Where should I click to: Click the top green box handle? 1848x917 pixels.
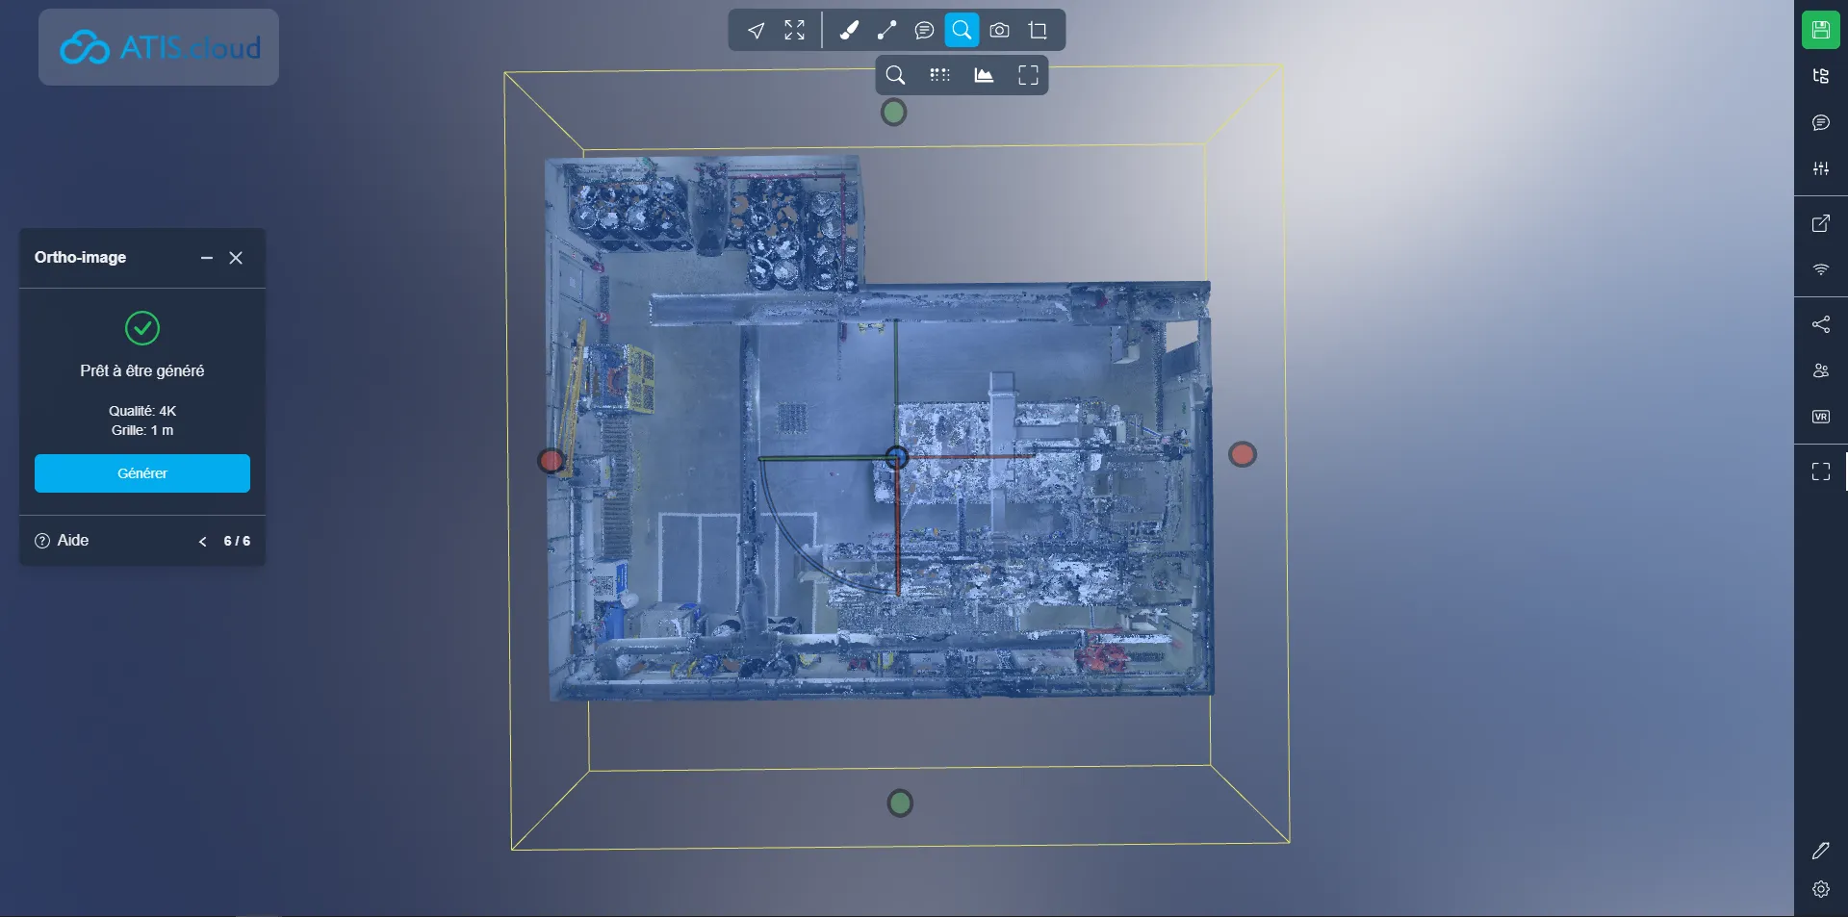click(894, 113)
